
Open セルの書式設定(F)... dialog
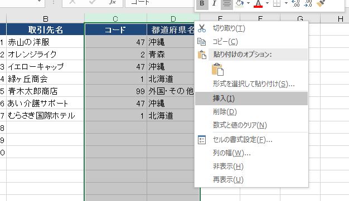251,140
